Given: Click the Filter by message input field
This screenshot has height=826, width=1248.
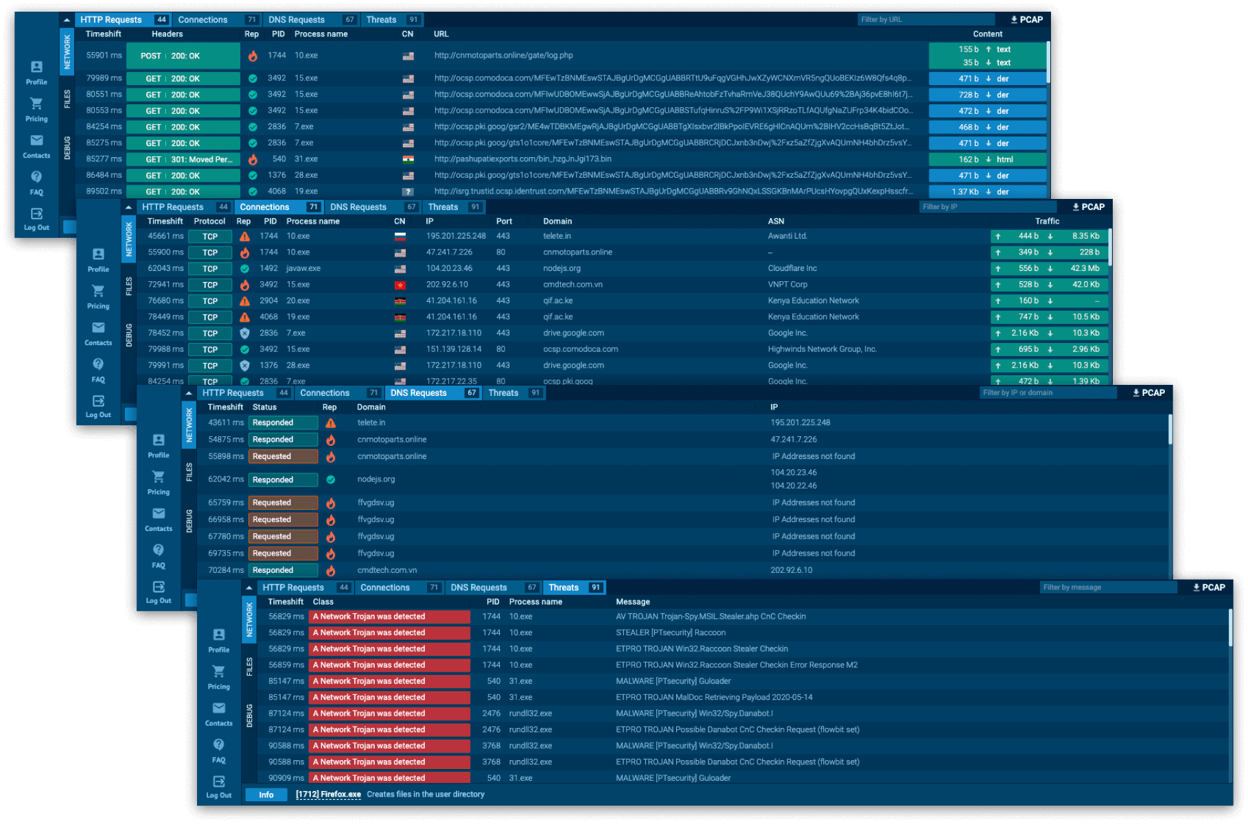Looking at the screenshot, I should pos(1107,587).
